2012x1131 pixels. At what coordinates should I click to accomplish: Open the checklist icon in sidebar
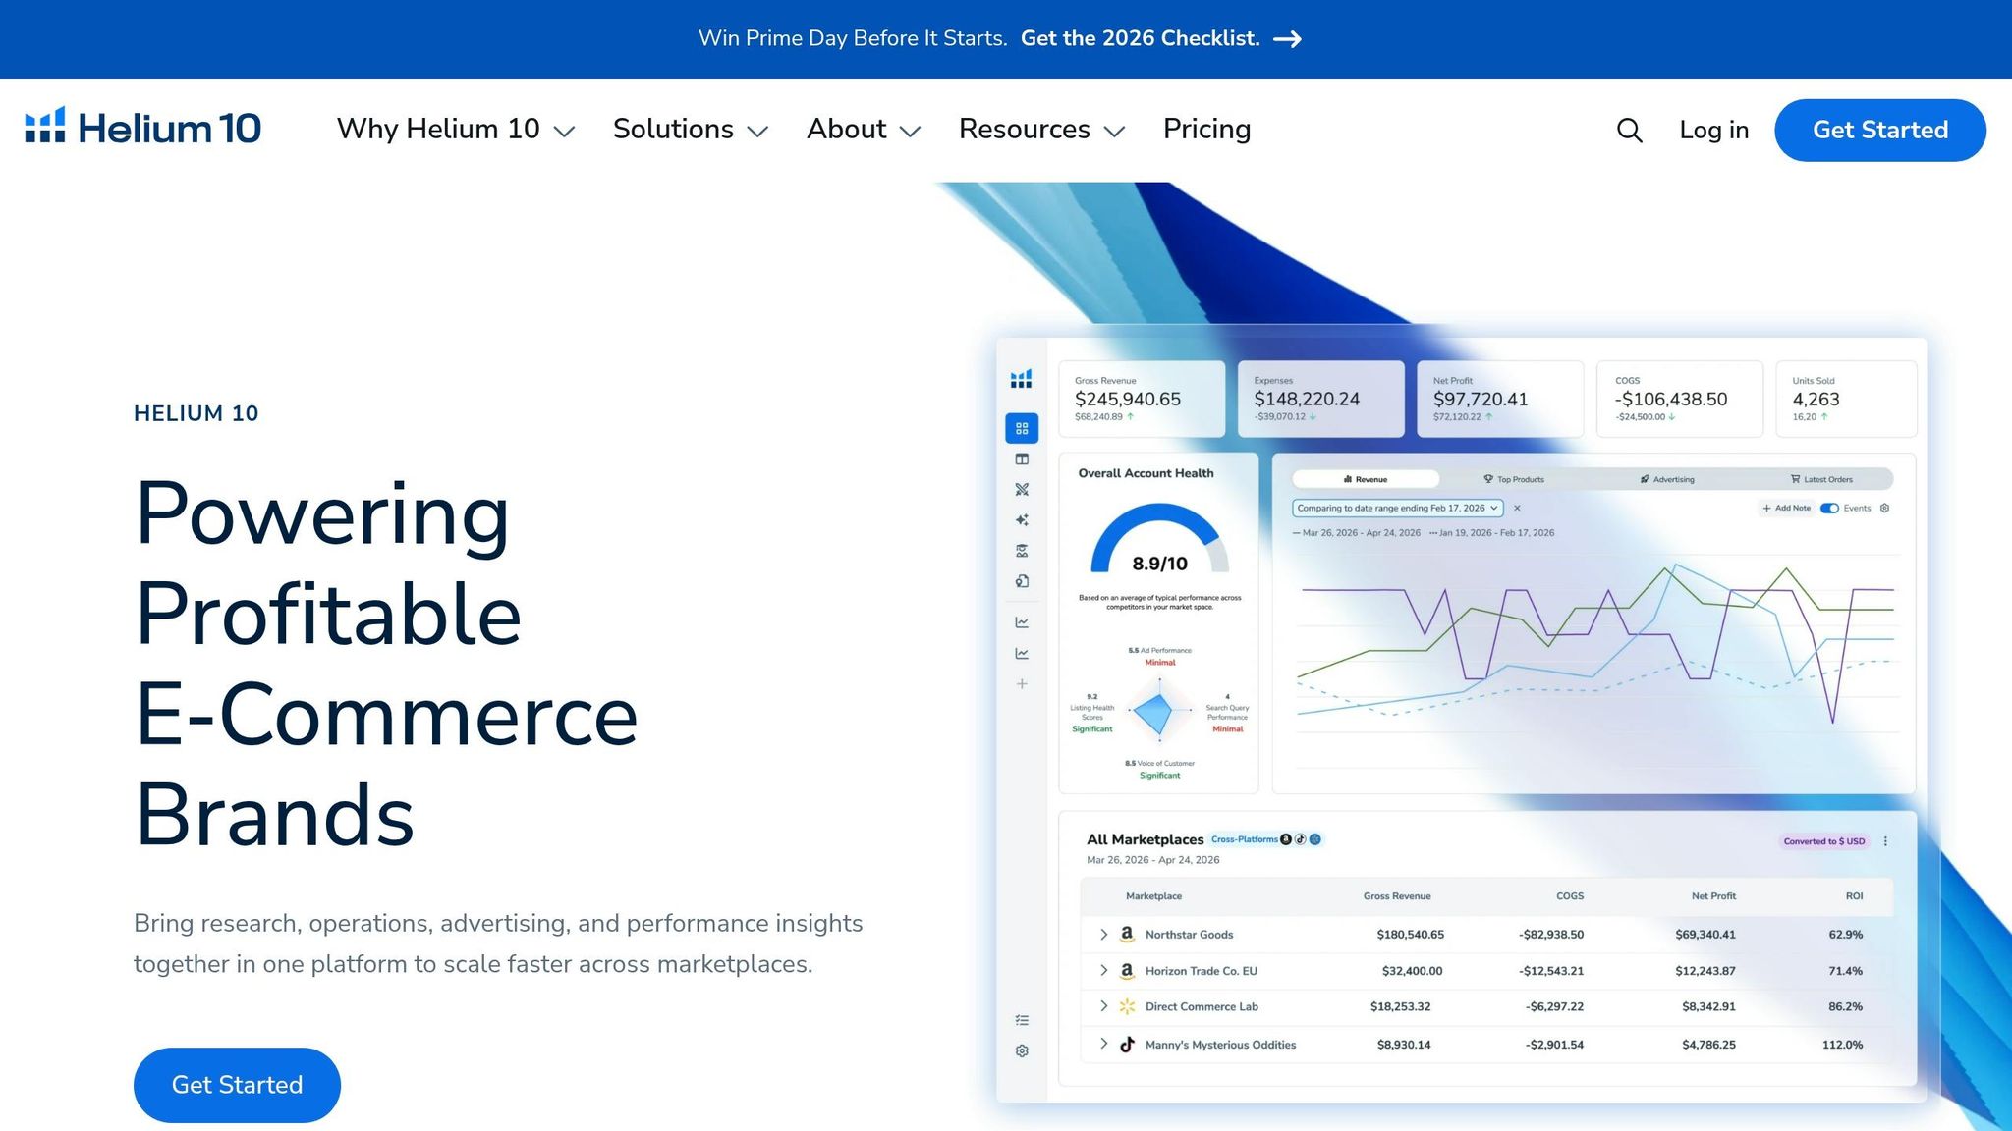point(1022,1021)
